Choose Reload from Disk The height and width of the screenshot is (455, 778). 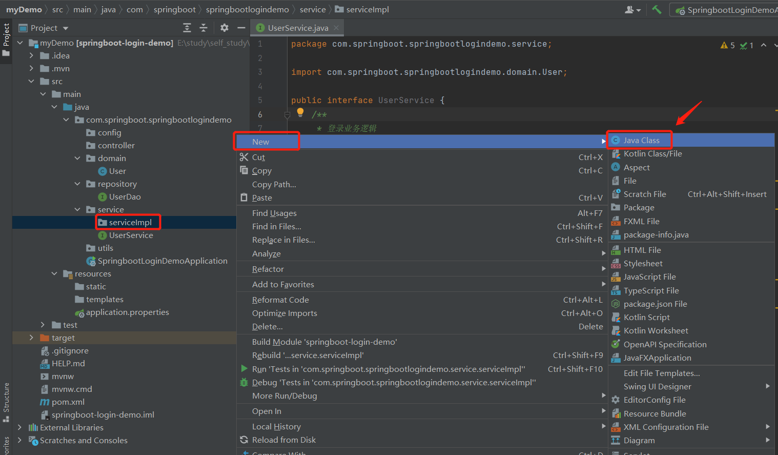[422, 440]
